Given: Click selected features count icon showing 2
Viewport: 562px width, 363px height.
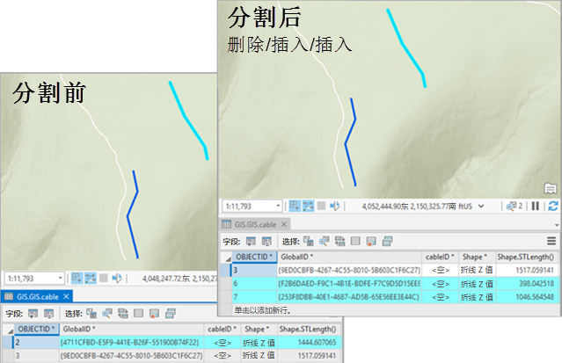Looking at the screenshot, I should pos(515,206).
